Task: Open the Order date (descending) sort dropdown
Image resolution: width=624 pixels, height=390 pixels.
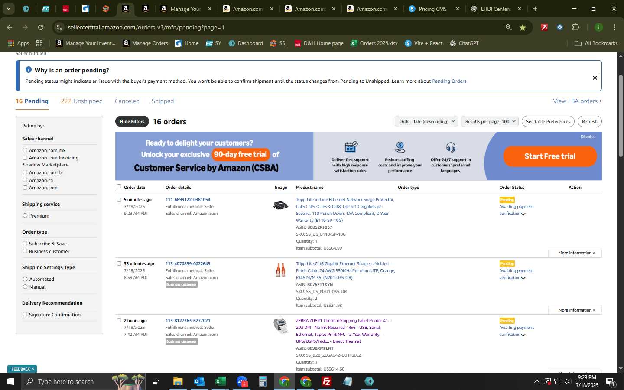Action: click(x=426, y=121)
